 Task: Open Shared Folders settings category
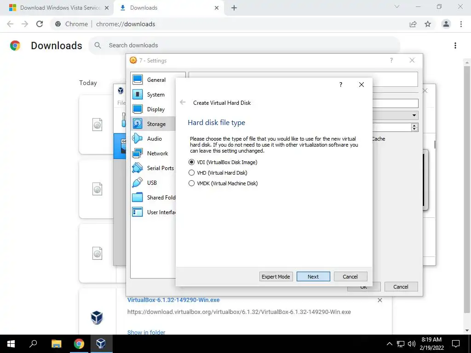(x=154, y=198)
